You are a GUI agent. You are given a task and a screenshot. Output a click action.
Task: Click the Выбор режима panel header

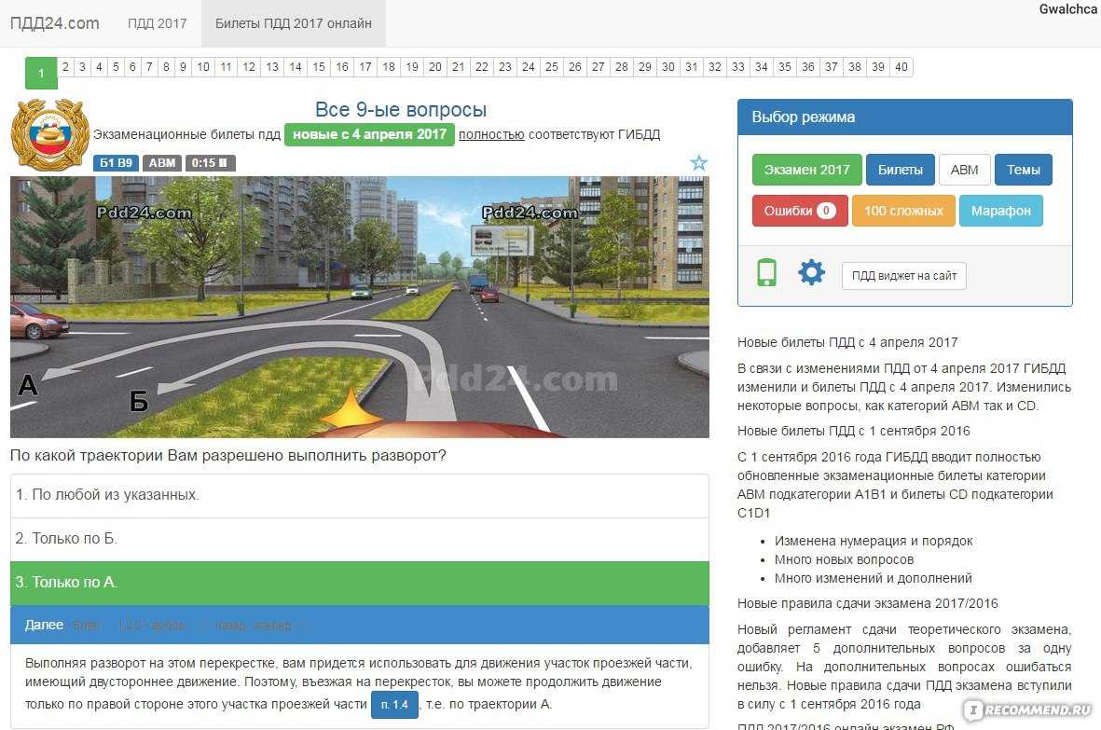click(904, 117)
